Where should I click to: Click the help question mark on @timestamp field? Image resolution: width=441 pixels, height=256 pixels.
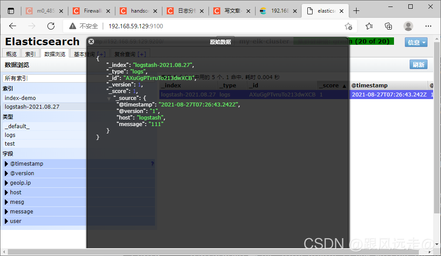[x=152, y=164]
